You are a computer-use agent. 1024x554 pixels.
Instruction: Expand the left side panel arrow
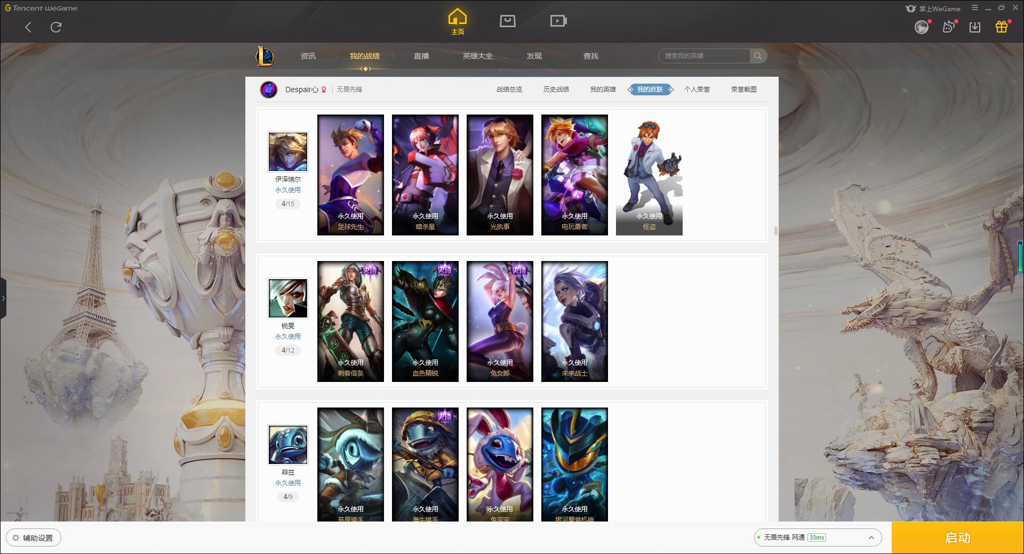pyautogui.click(x=3, y=298)
